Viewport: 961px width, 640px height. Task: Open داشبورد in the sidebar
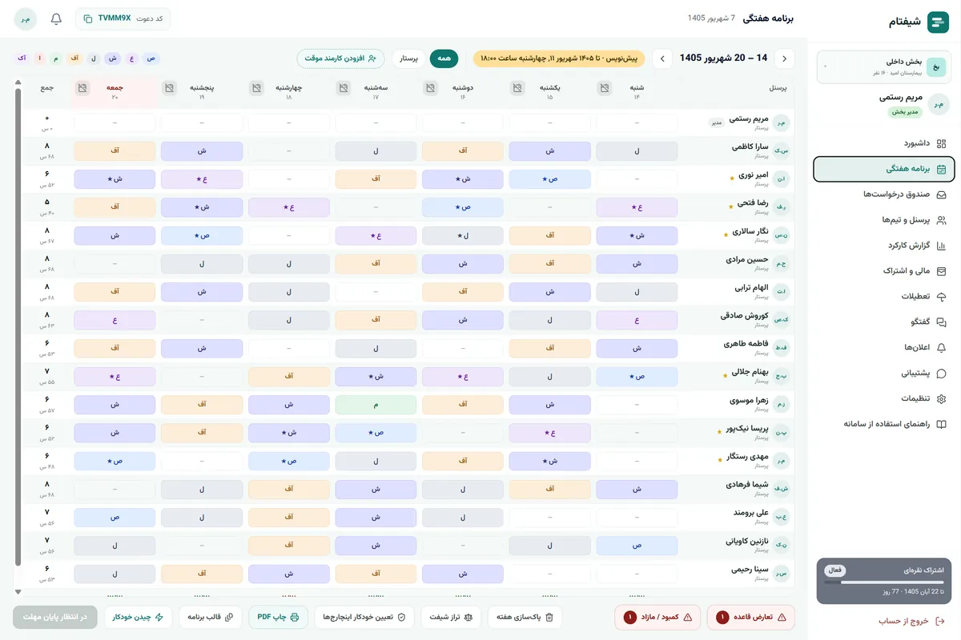[x=884, y=143]
